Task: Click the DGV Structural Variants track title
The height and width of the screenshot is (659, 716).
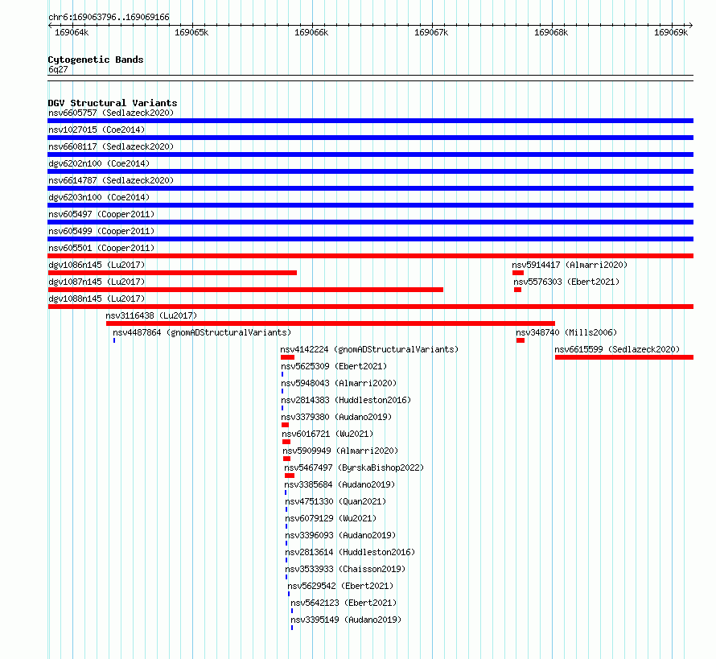Action: click(113, 103)
